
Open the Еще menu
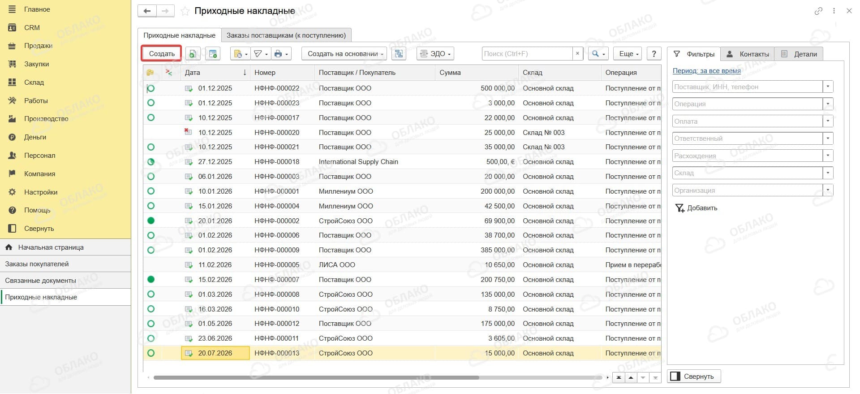(x=628, y=54)
